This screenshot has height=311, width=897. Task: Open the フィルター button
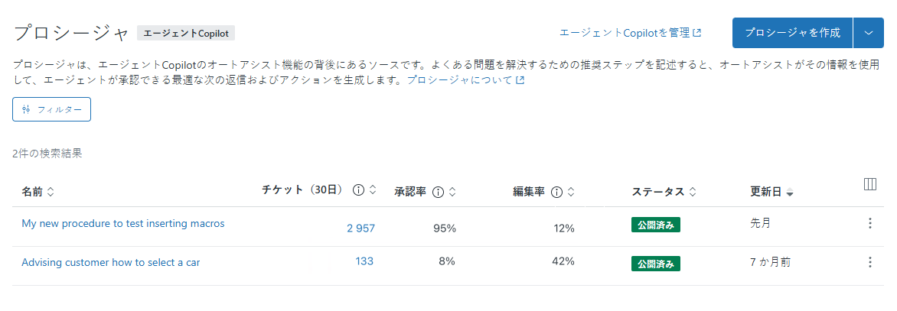tap(52, 109)
